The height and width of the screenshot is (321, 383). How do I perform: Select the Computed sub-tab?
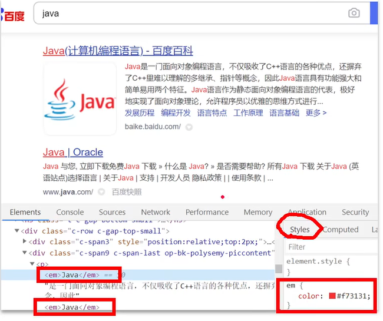pos(341,230)
